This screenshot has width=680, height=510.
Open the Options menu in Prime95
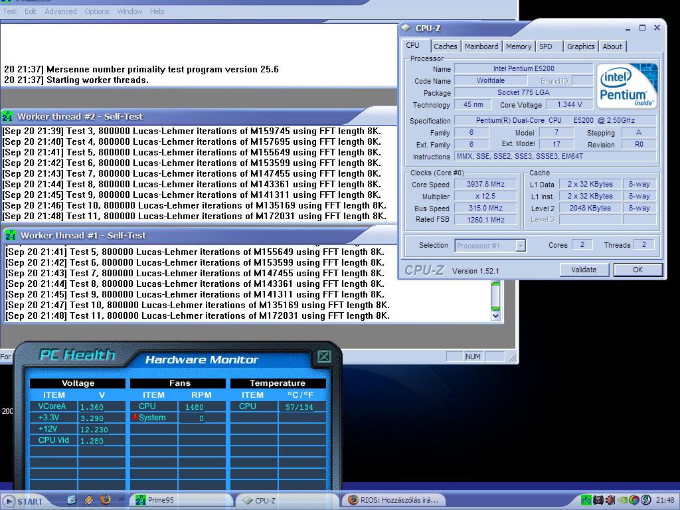click(x=97, y=11)
